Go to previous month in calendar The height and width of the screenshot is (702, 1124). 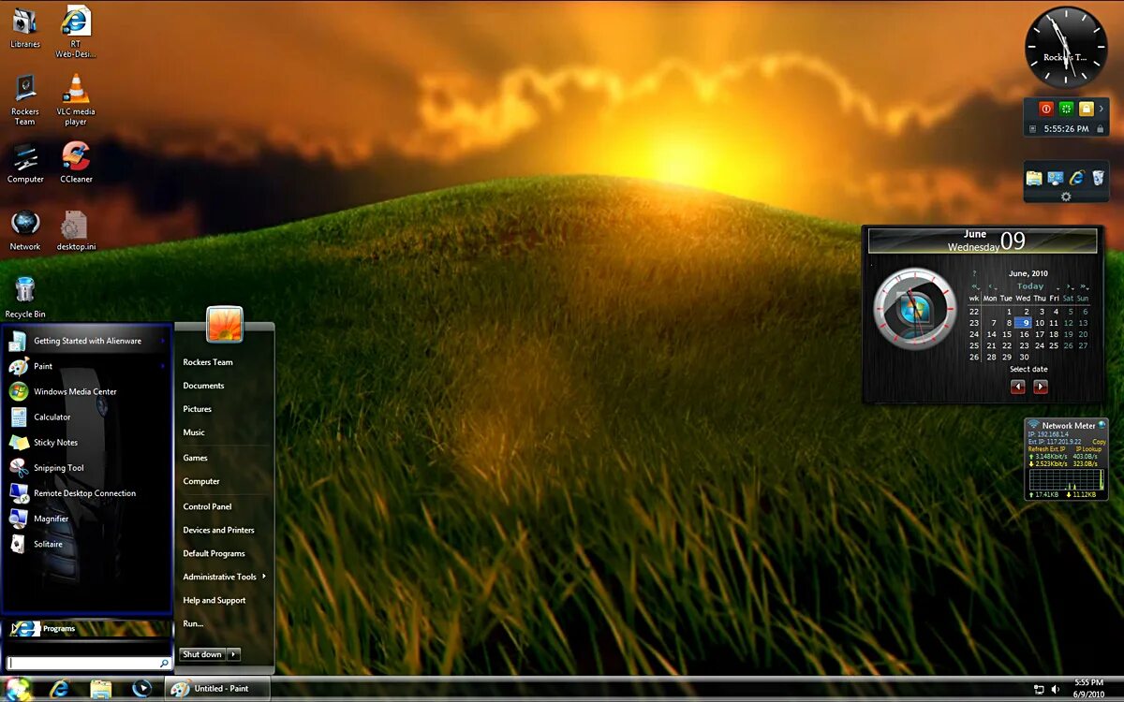click(x=992, y=286)
